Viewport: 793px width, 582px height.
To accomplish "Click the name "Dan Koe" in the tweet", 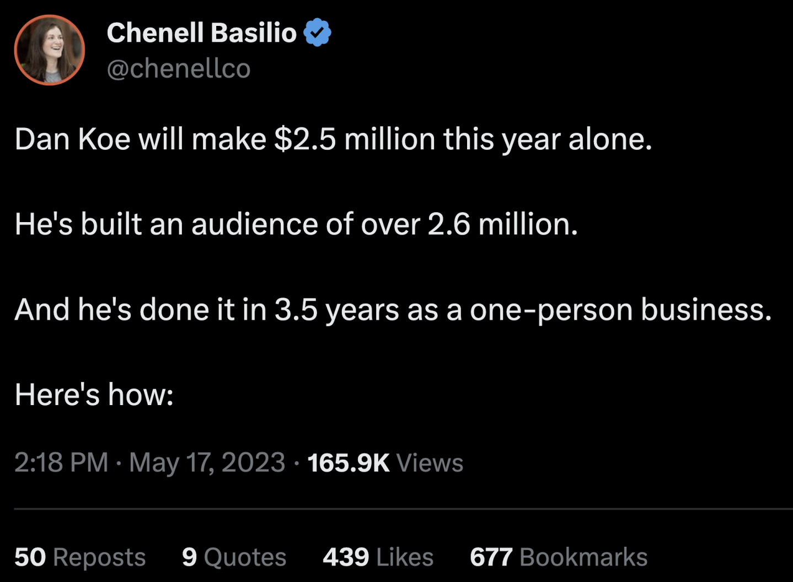I will 72,138.
